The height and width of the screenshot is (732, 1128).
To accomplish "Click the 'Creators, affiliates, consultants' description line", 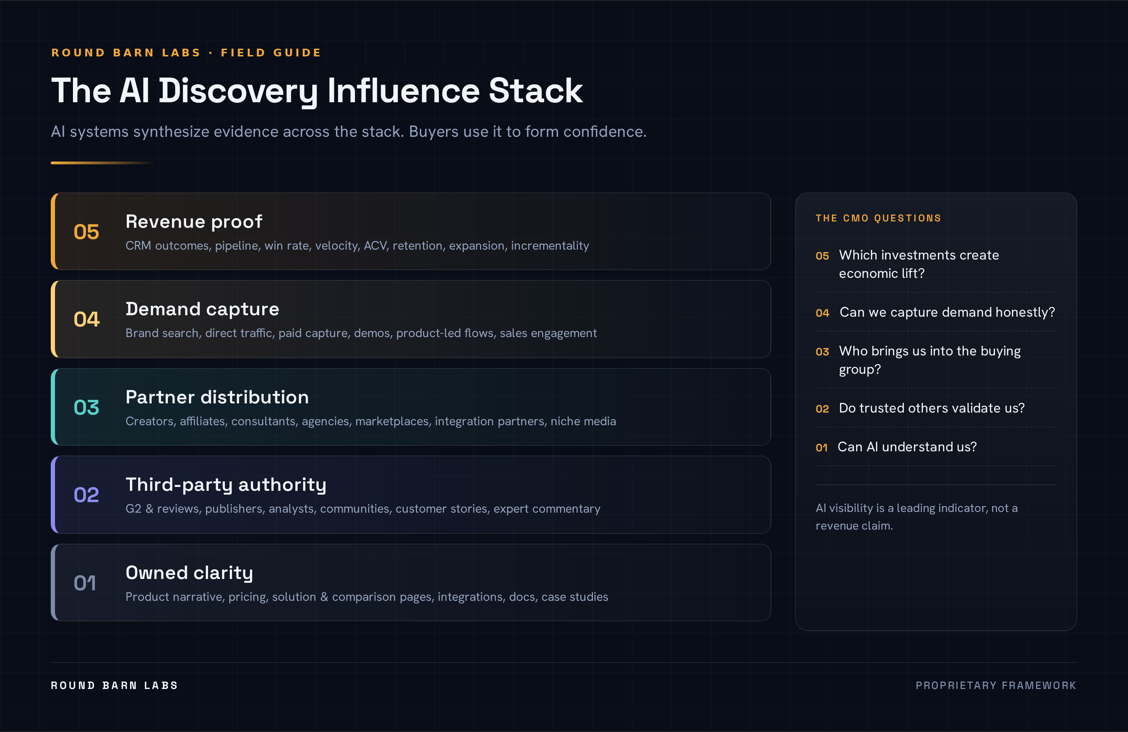I will point(370,421).
